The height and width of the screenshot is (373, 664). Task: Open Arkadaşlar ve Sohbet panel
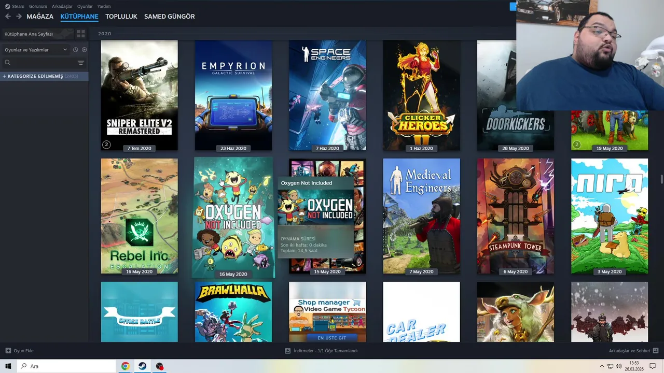click(633, 351)
